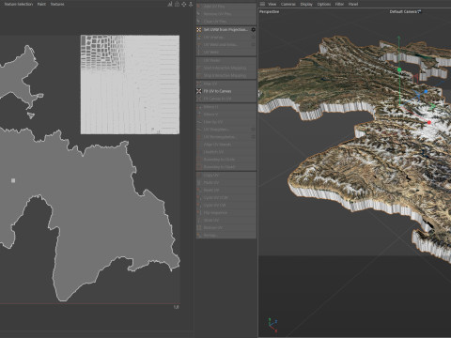This screenshot has height=338, width=451.
Task: Click the Mirror U command icon
Action: [198, 107]
